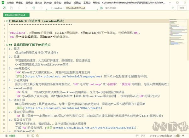The height and width of the screenshot is (138, 189).
Task: Open the 文件(F) menu
Action: [10, 3]
